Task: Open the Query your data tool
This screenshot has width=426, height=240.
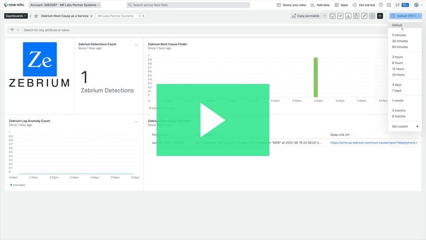Action: (291, 5)
